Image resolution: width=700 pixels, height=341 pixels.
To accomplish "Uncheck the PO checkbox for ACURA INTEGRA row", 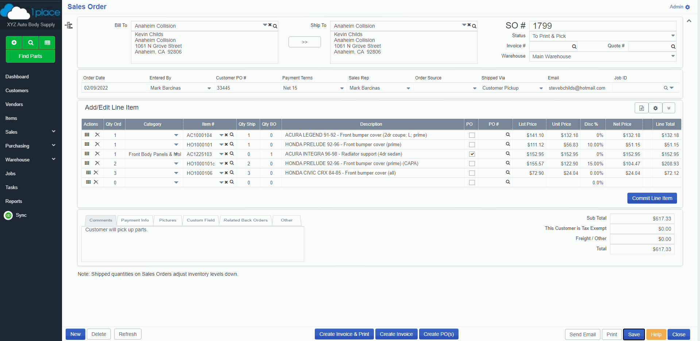I will pyautogui.click(x=472, y=154).
